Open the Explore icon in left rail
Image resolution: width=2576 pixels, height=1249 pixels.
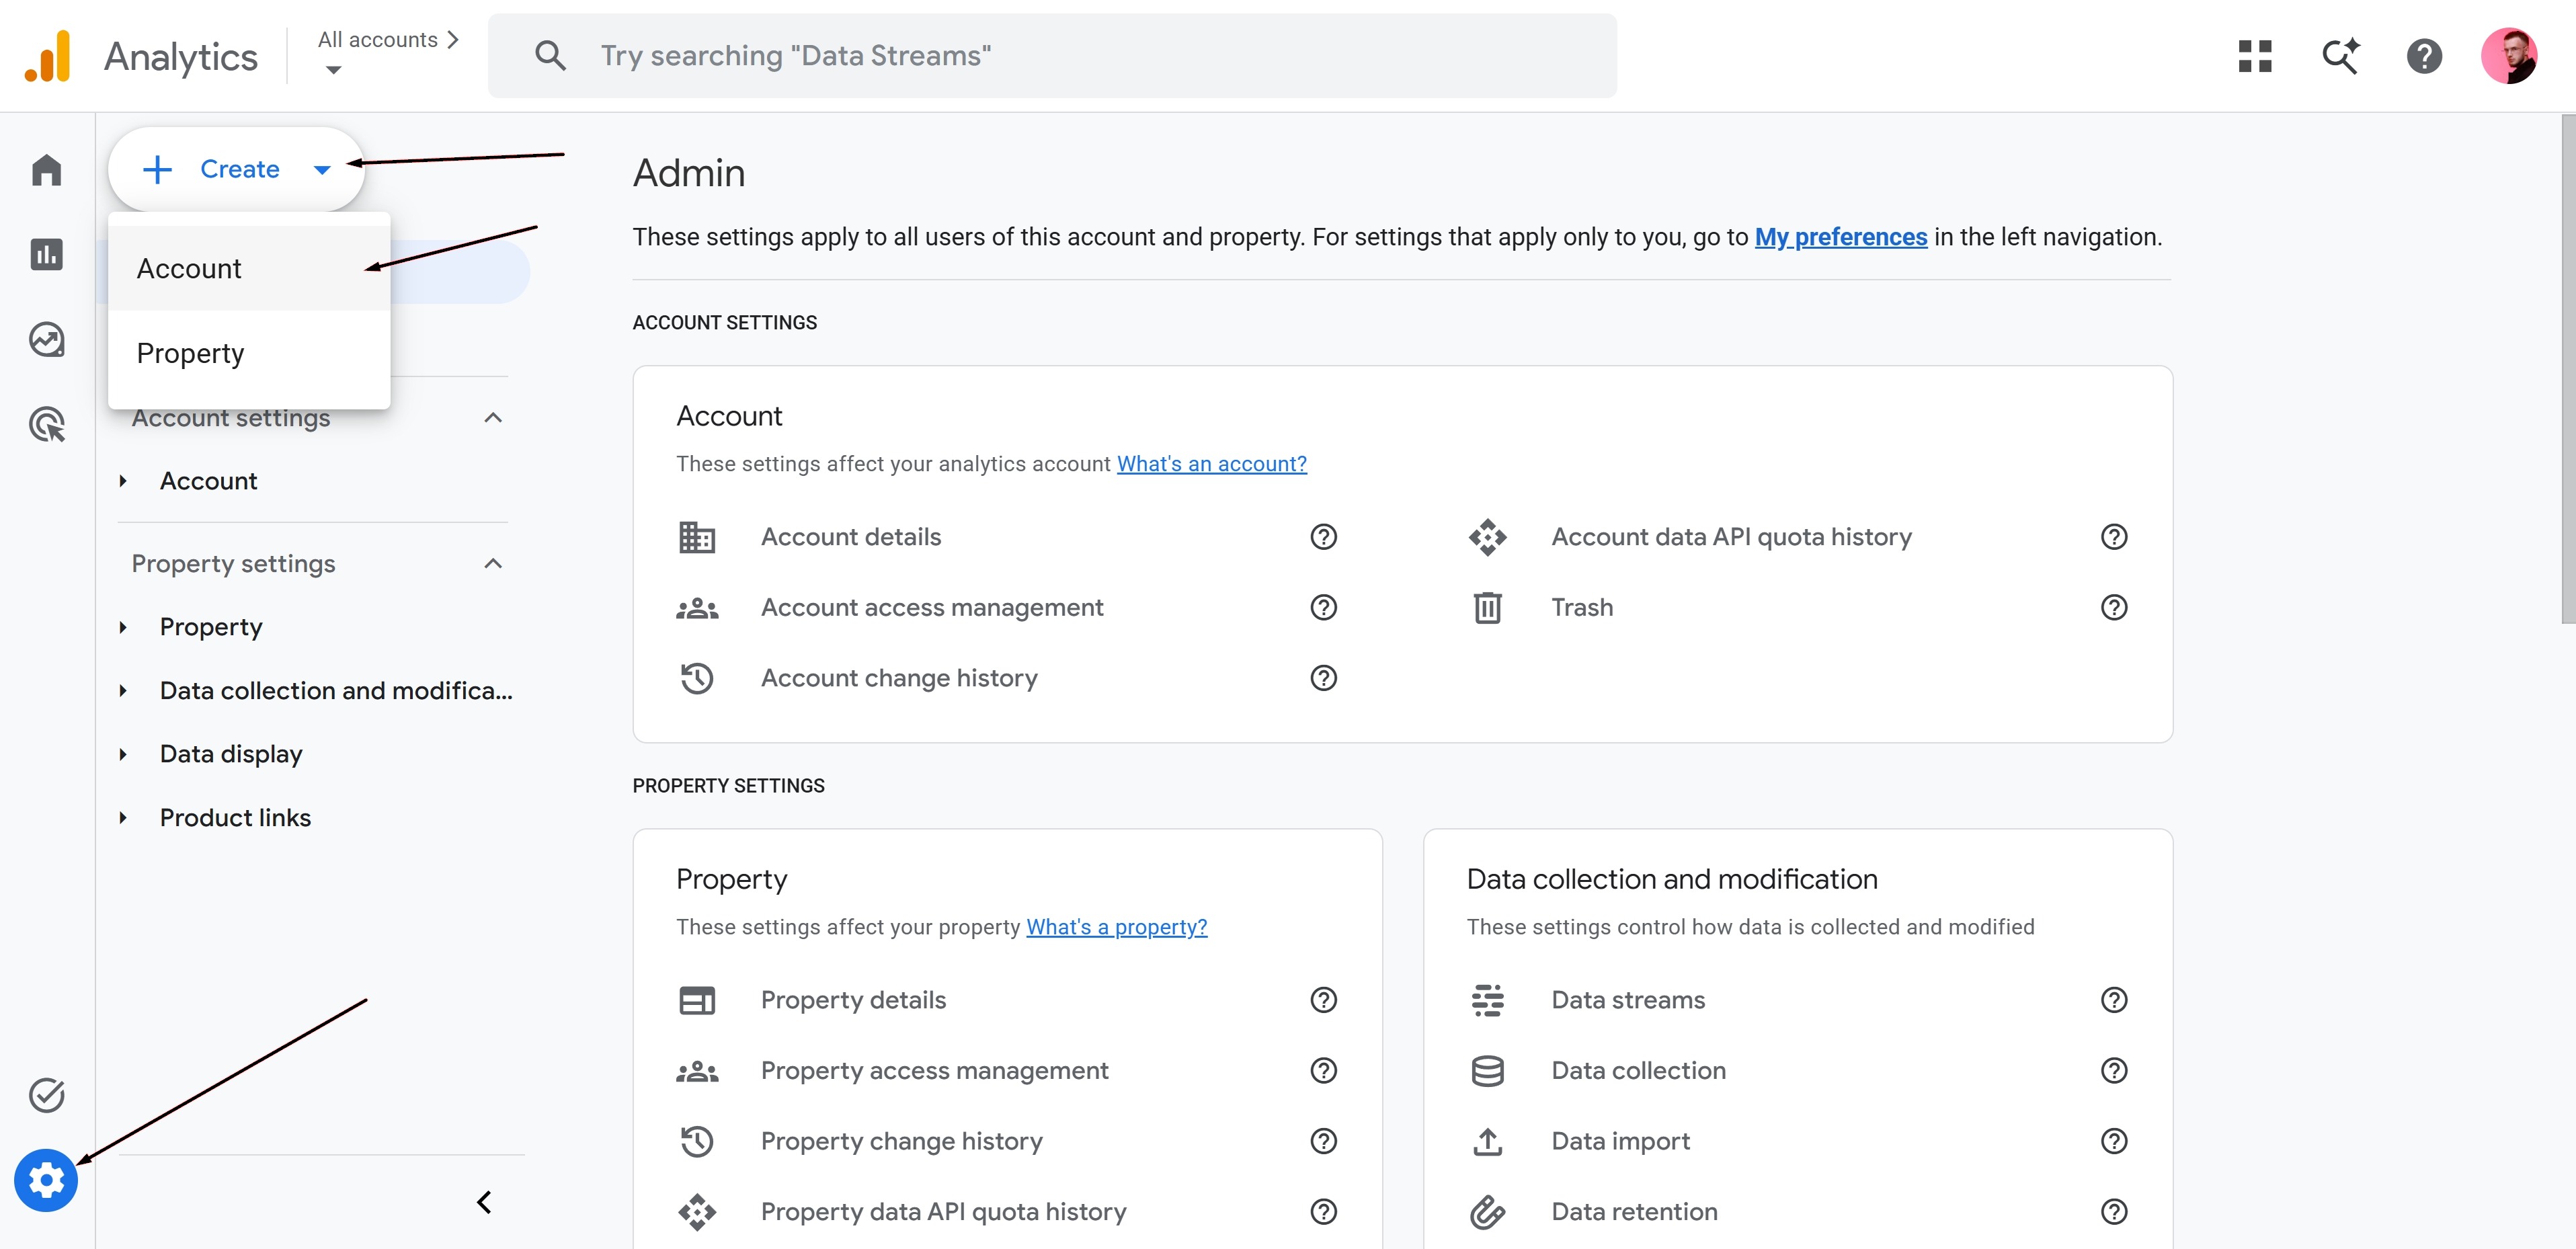(46, 340)
